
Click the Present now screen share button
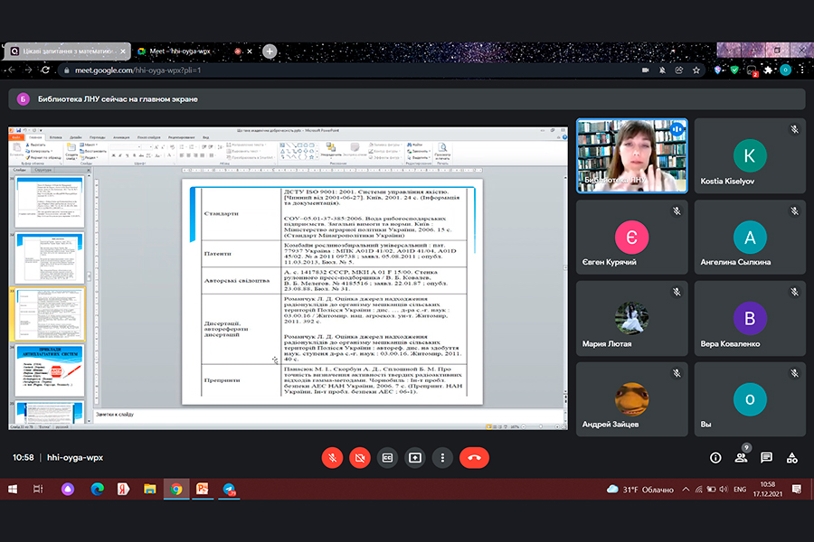pos(415,458)
